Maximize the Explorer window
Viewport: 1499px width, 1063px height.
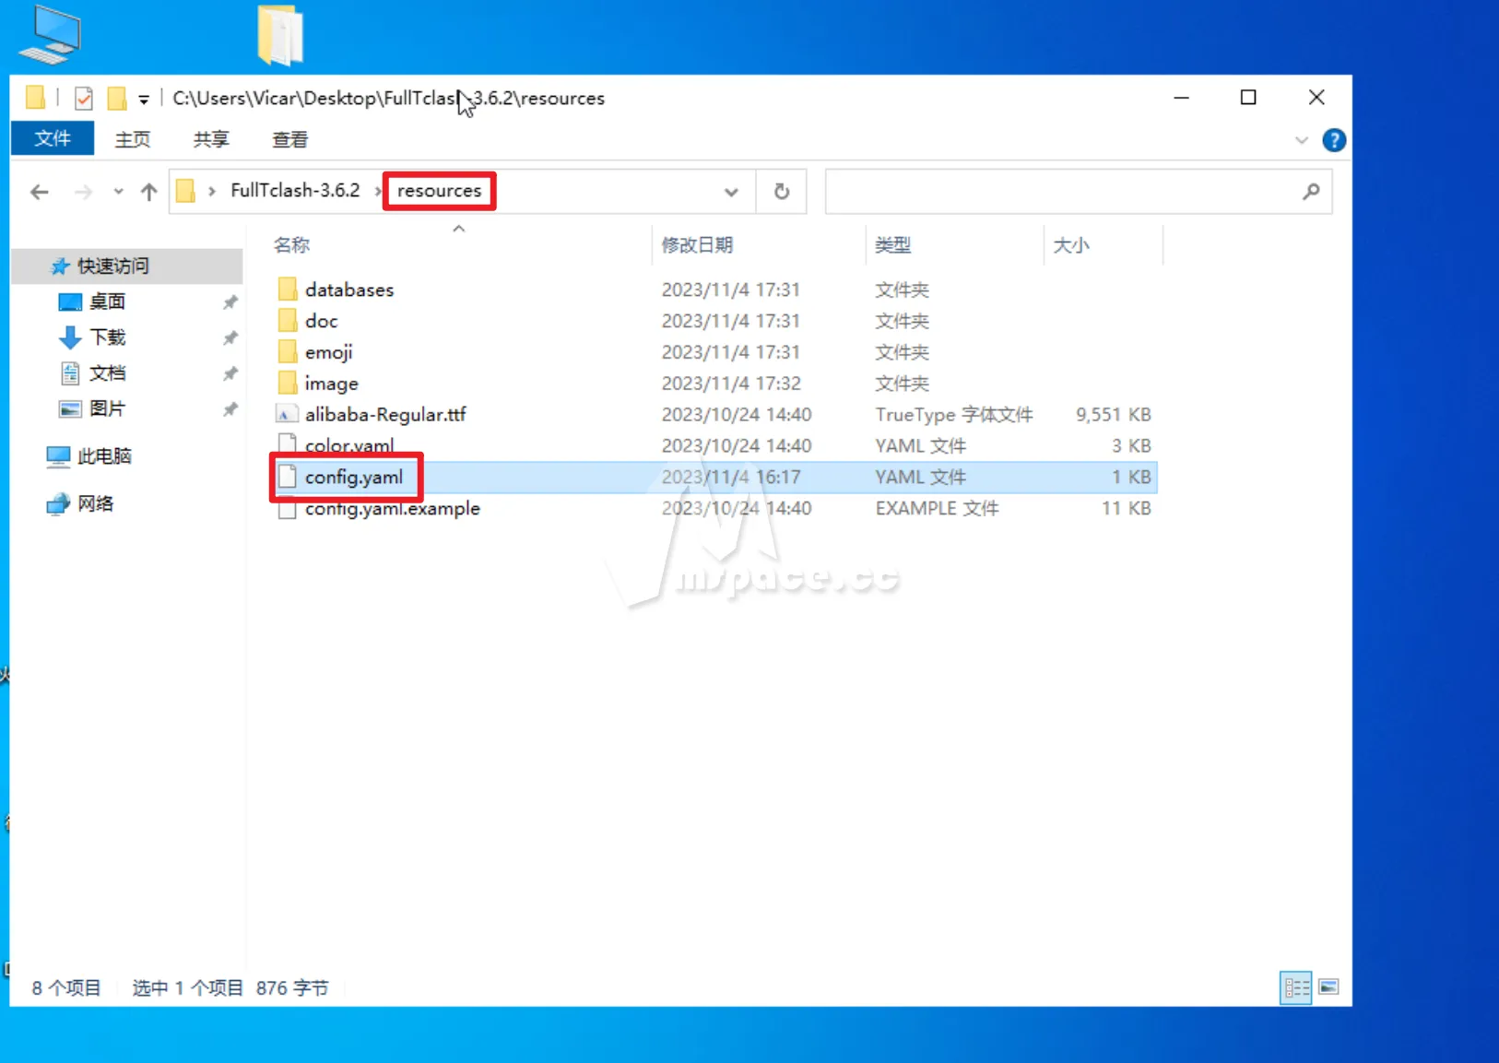point(1248,98)
